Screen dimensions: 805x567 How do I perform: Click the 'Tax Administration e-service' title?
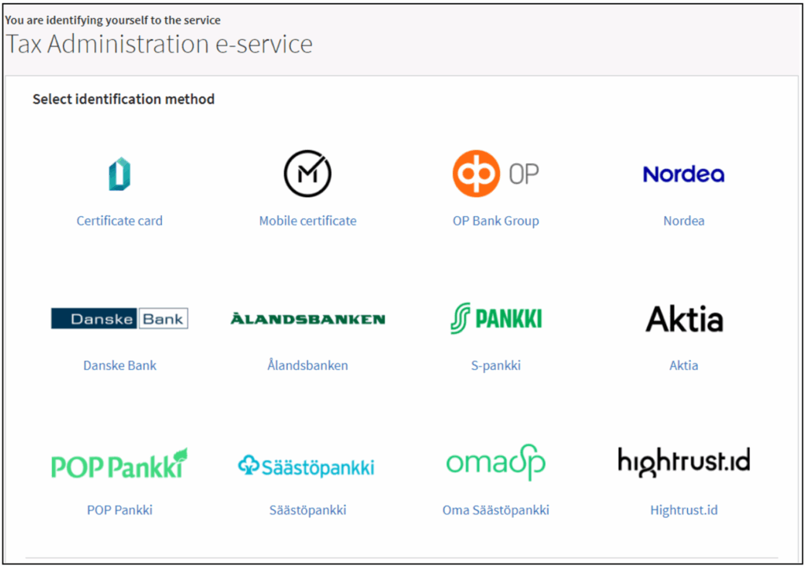click(159, 43)
